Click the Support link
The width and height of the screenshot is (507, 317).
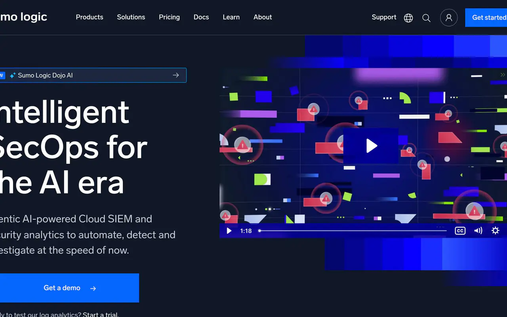click(x=384, y=17)
